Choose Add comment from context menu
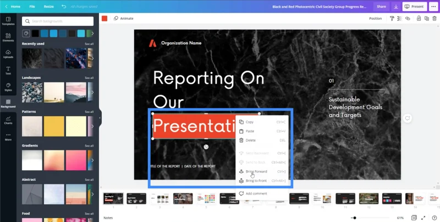440x222 pixels. coord(262,193)
